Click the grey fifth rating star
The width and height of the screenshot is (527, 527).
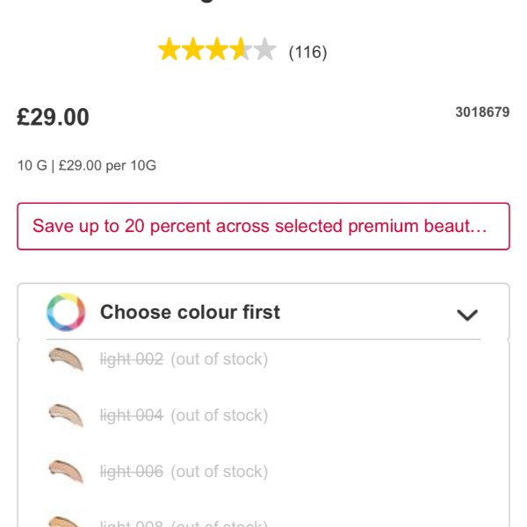(x=265, y=49)
